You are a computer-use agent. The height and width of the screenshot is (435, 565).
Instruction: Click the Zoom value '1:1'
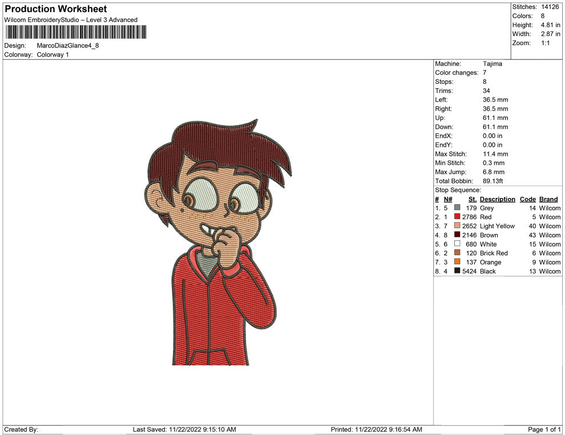pyautogui.click(x=545, y=43)
